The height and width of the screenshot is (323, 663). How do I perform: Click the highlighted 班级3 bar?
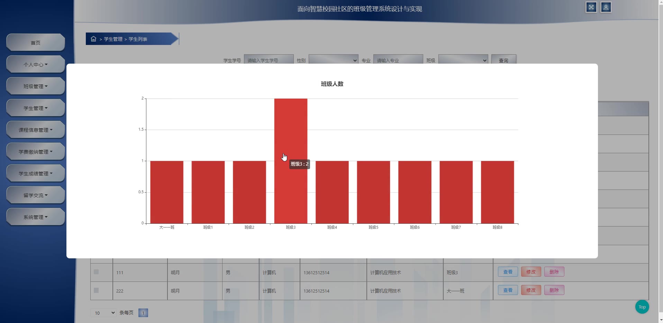291,161
